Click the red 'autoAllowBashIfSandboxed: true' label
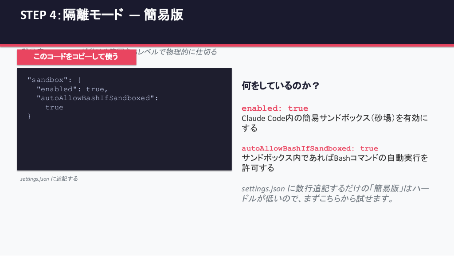Image resolution: width=454 pixels, height=256 pixels. coord(309,148)
